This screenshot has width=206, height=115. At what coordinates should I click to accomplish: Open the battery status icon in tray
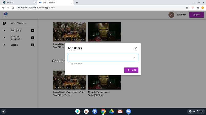coord(197,111)
